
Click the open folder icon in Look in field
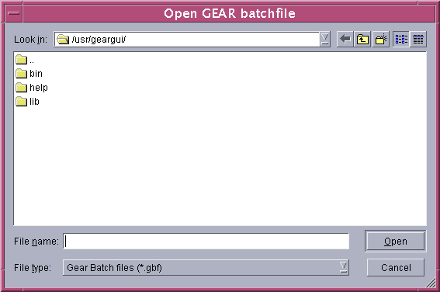pyautogui.click(x=63, y=39)
